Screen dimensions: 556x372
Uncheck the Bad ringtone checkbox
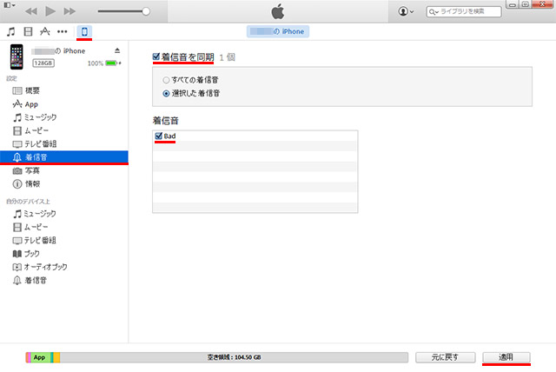click(158, 136)
